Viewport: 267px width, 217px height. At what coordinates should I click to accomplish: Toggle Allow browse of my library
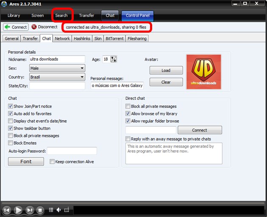pos(128,114)
